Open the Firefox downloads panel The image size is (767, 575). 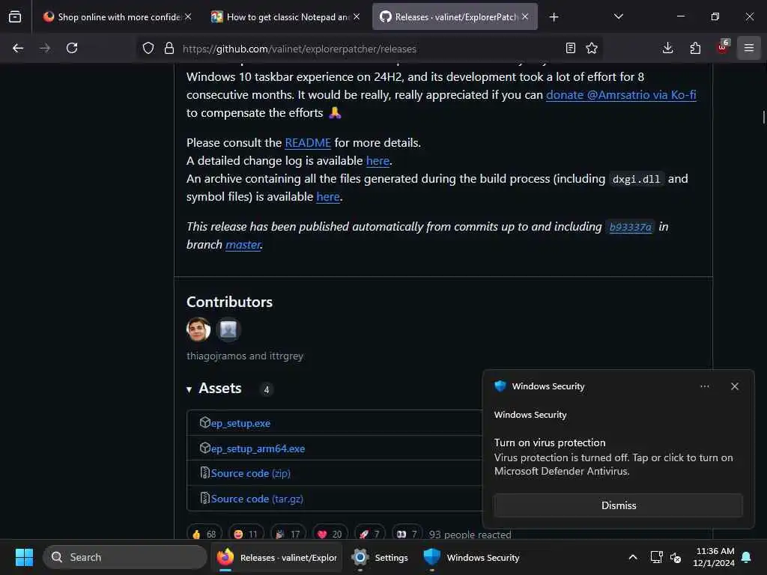[x=667, y=48]
